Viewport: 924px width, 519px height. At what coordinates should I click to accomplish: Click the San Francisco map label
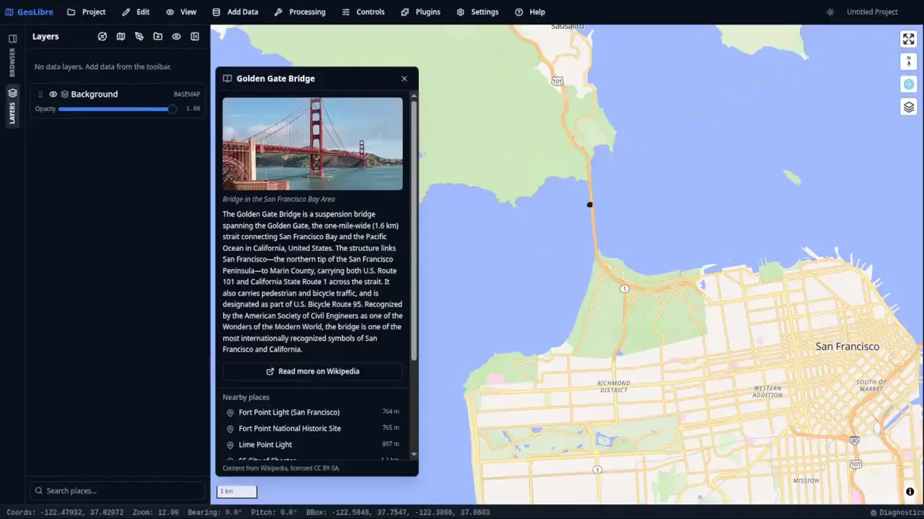coord(847,347)
